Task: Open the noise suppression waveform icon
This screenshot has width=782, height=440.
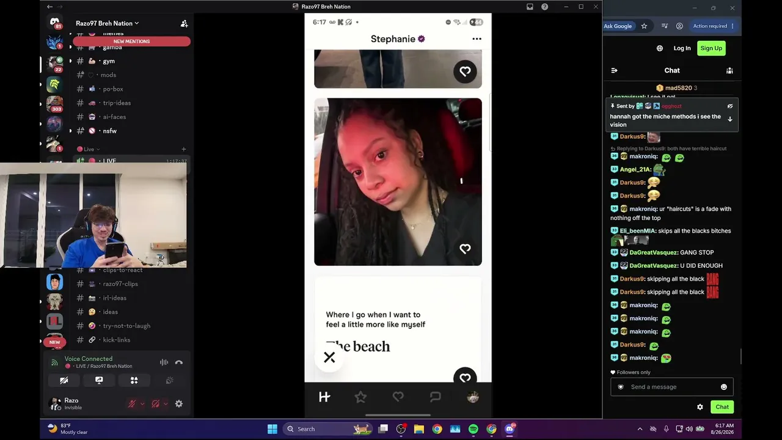Action: point(164,362)
